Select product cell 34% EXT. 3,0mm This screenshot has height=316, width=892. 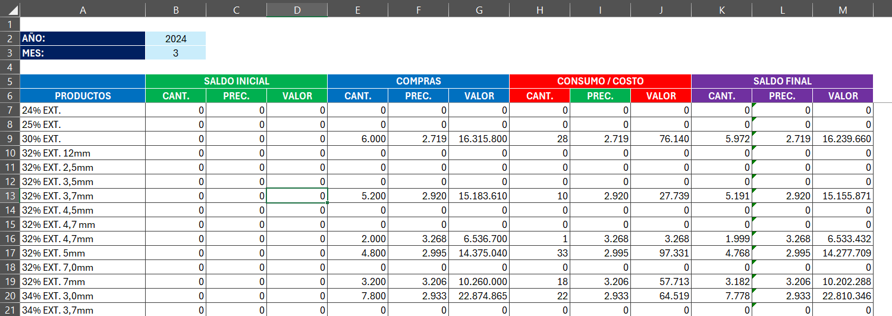coord(83,296)
